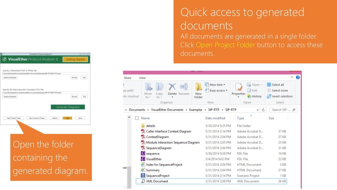Click Invert selection in the ribbon
Screen dimensions: 337x190
coord(280,96)
